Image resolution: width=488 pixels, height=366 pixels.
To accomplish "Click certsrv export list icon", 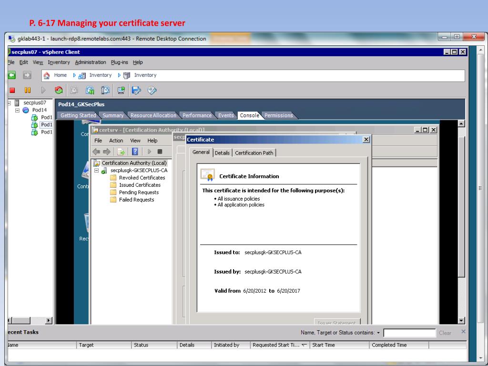I will [x=121, y=152].
